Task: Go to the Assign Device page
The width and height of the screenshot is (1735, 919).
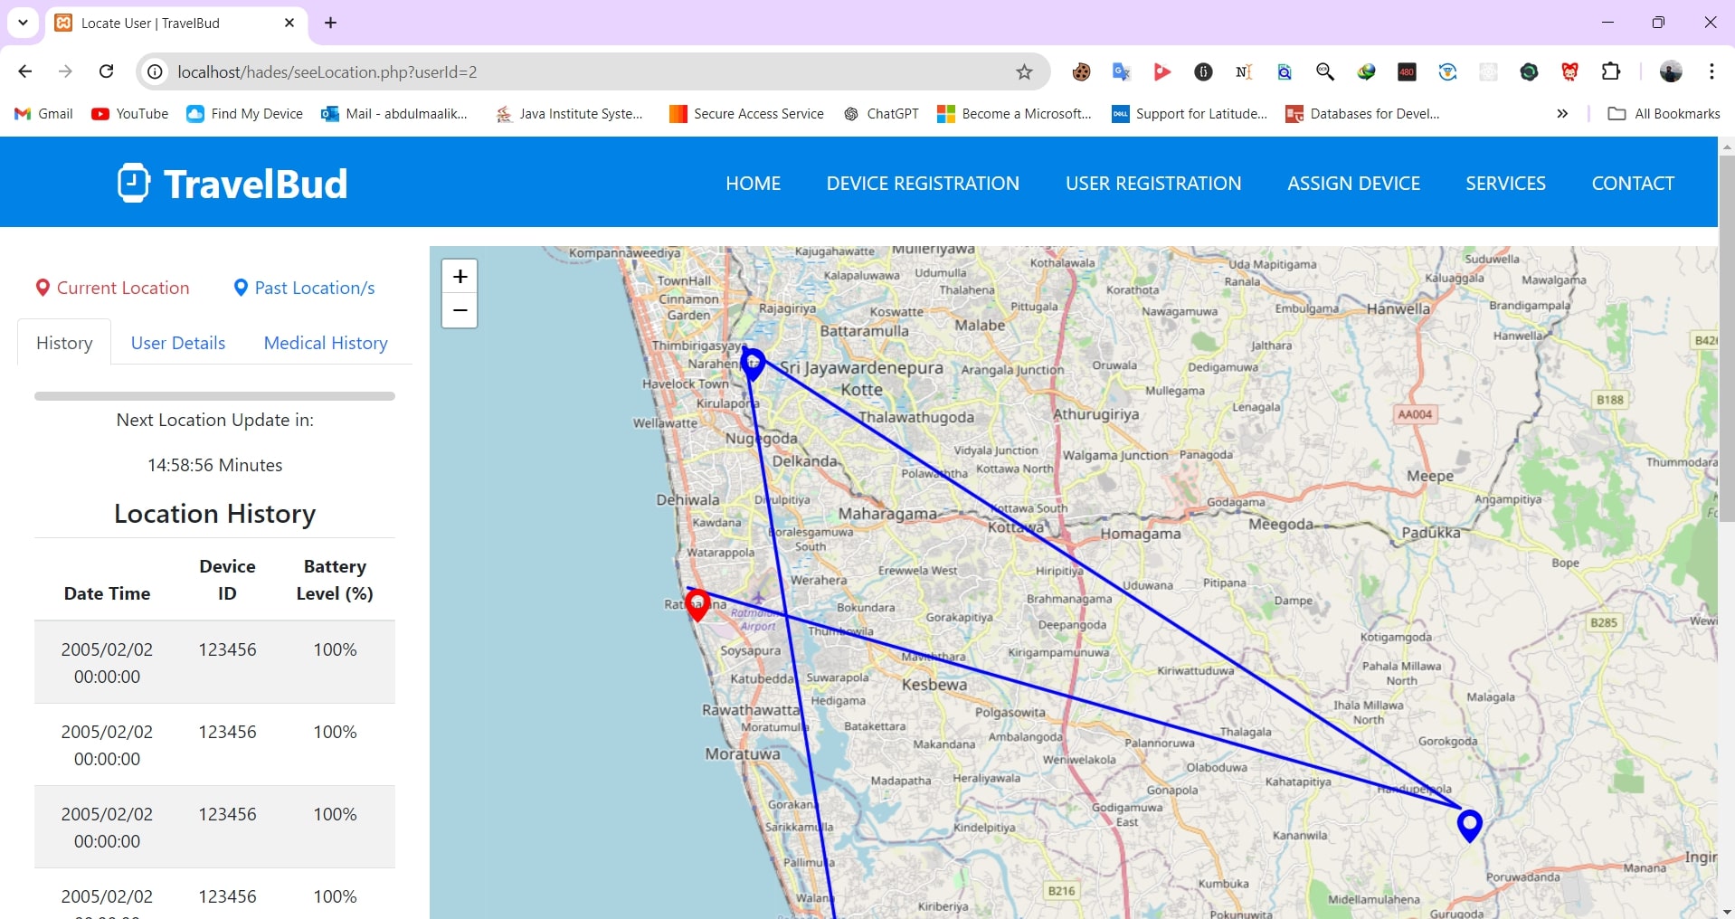Action: [1353, 184]
